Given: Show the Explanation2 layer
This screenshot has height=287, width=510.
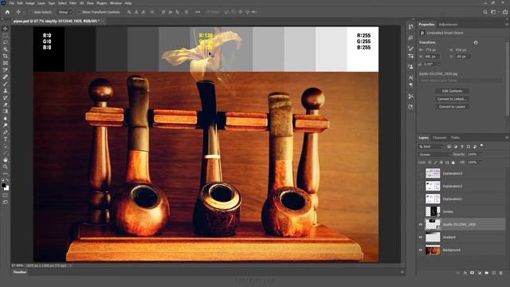Looking at the screenshot, I should (x=421, y=186).
